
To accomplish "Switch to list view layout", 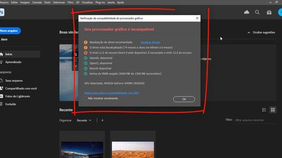I will 264,110.
